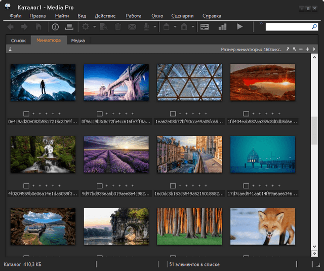Image resolution: width=324 pixels, height=271 pixels.
Task: Switch to the Список tab
Action: pyautogui.click(x=18, y=41)
